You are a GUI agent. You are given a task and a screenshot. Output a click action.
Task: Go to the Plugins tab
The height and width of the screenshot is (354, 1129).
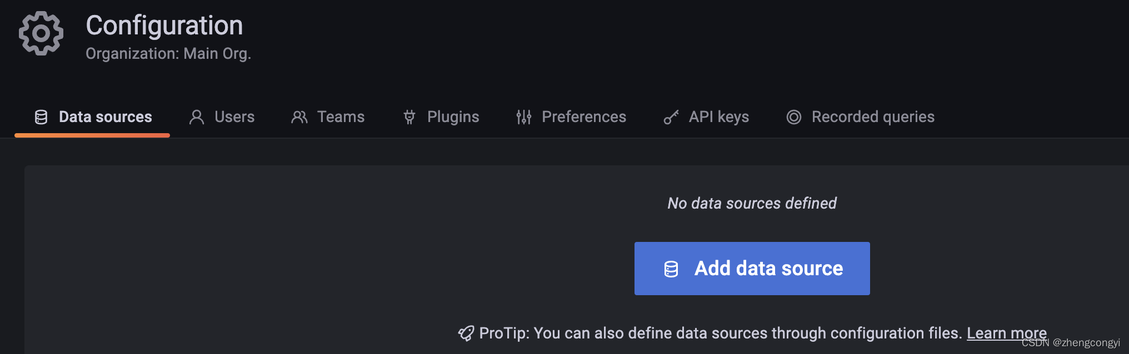point(453,117)
